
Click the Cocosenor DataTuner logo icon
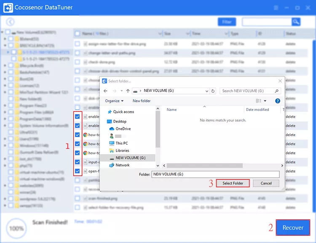pyautogui.click(x=8, y=8)
